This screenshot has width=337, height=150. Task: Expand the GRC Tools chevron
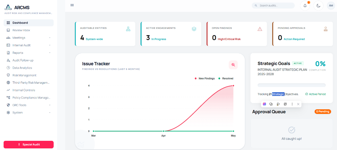[x=50, y=105]
